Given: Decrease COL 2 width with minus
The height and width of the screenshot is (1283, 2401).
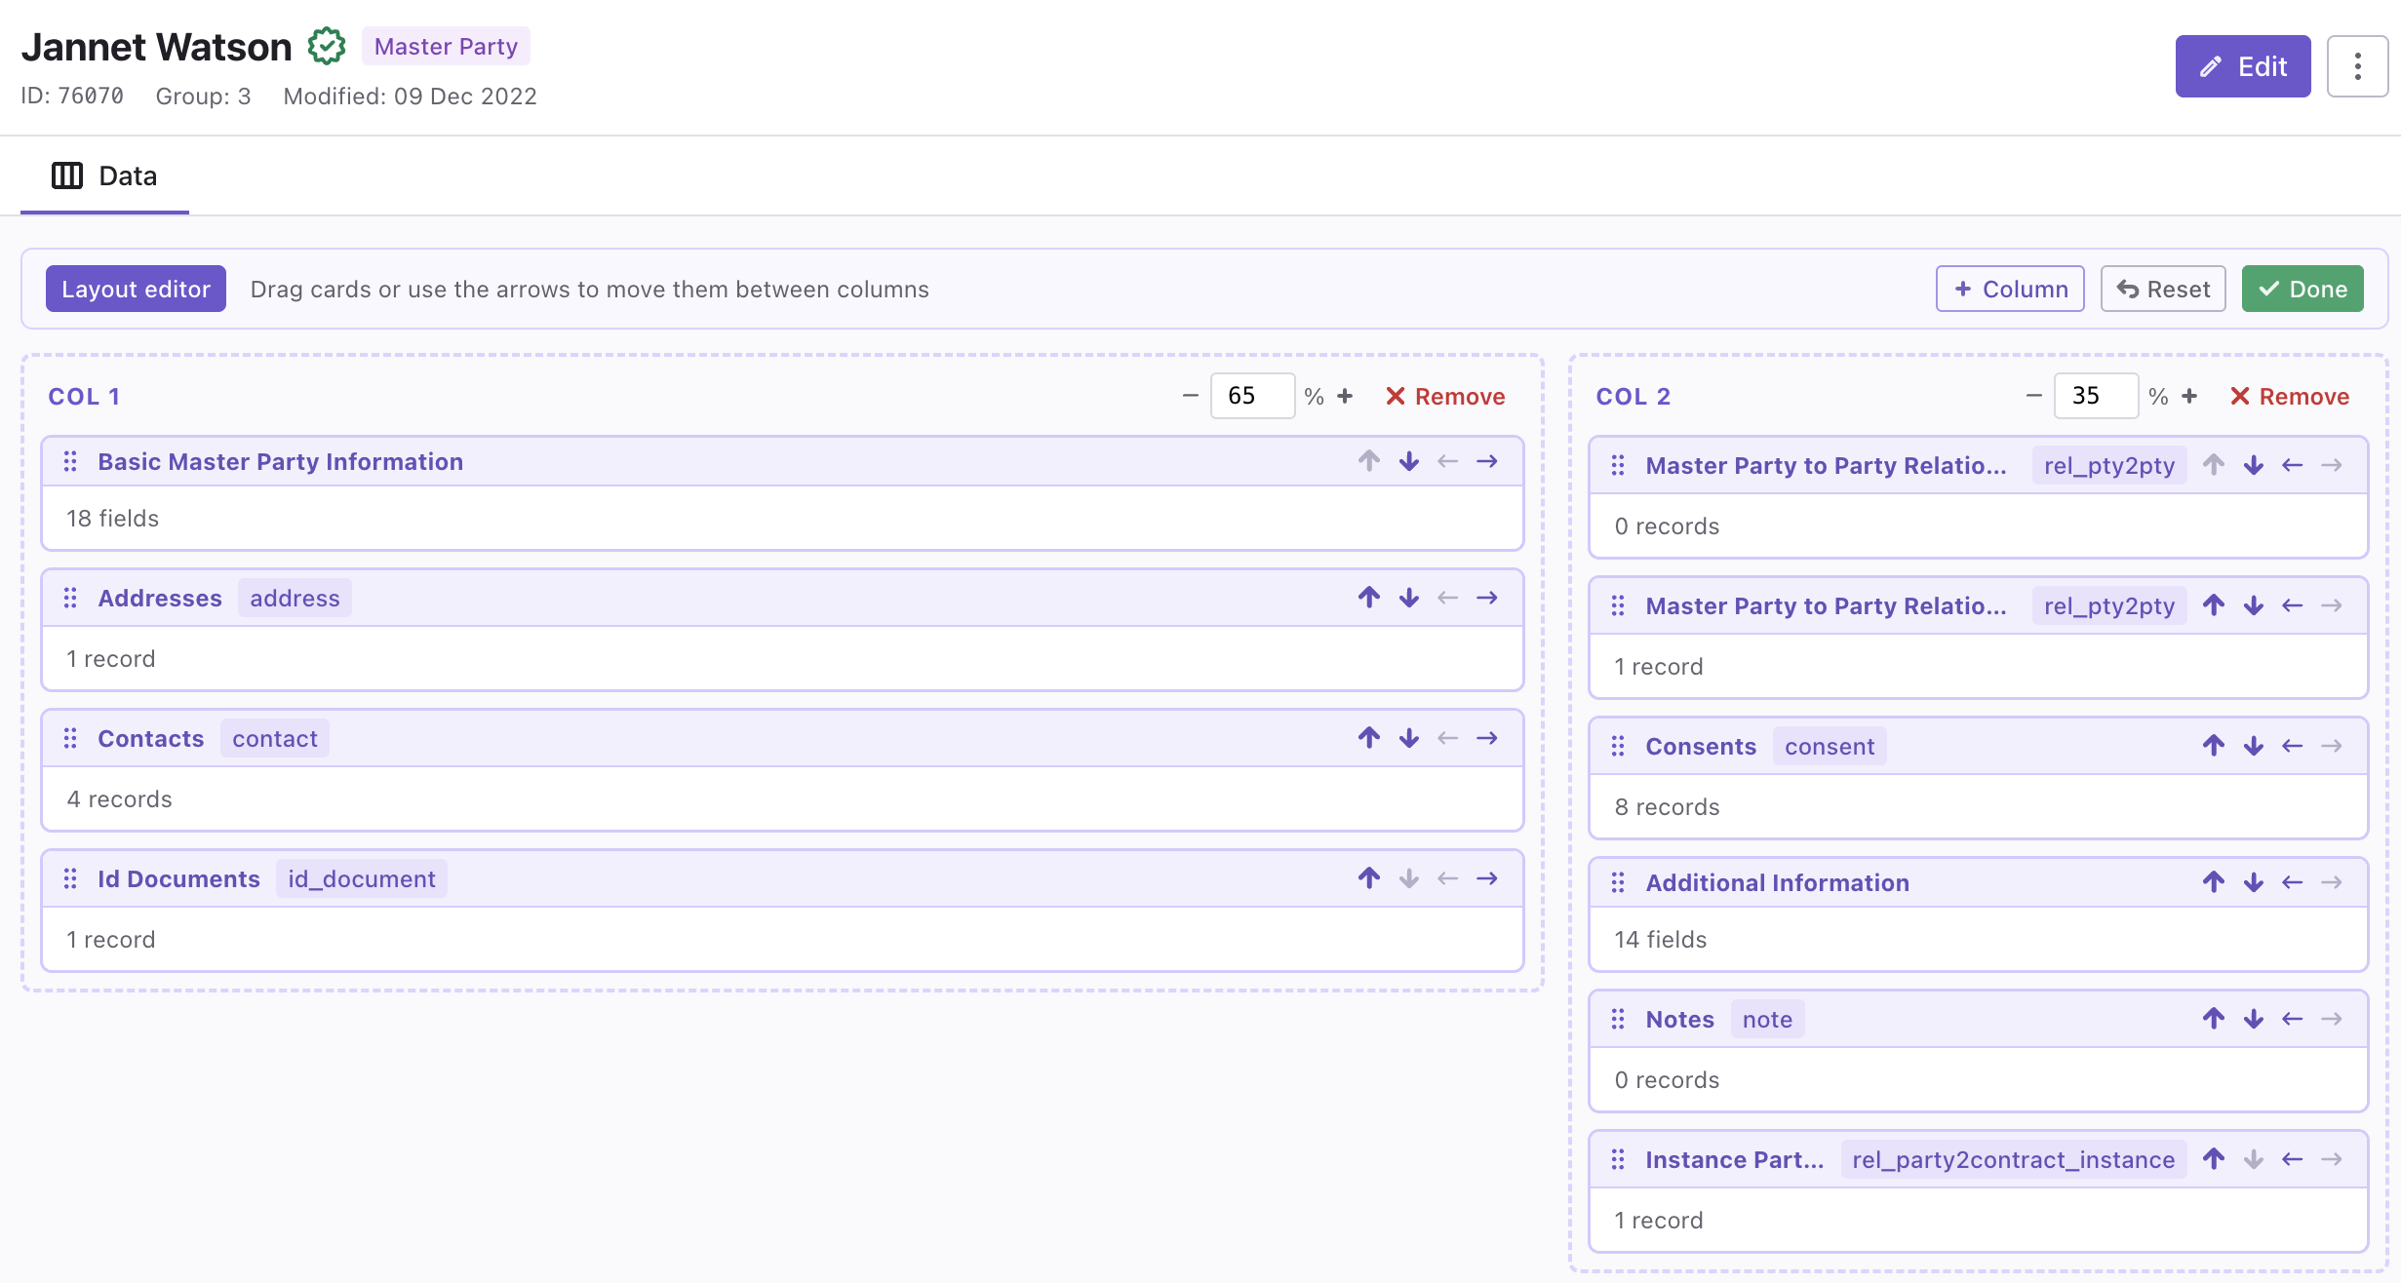Looking at the screenshot, I should (2033, 396).
